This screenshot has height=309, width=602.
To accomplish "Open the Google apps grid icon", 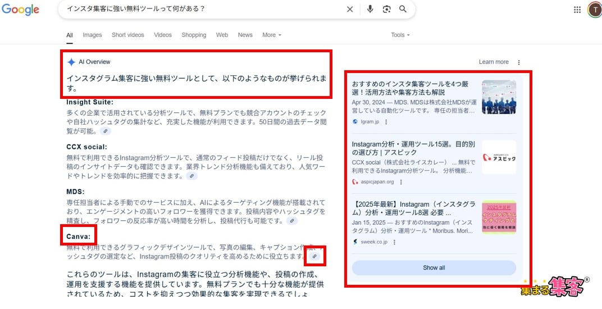I will click(577, 10).
